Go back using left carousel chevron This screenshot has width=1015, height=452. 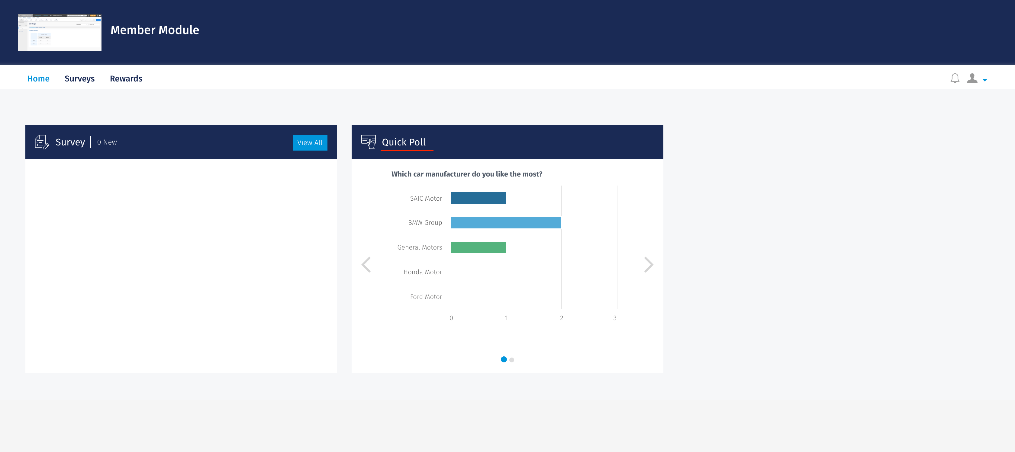[x=366, y=264]
